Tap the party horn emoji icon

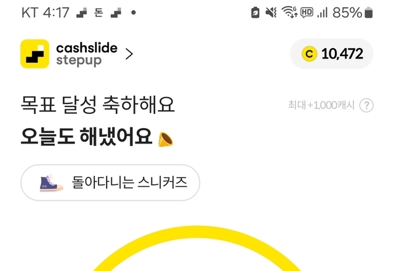(166, 139)
